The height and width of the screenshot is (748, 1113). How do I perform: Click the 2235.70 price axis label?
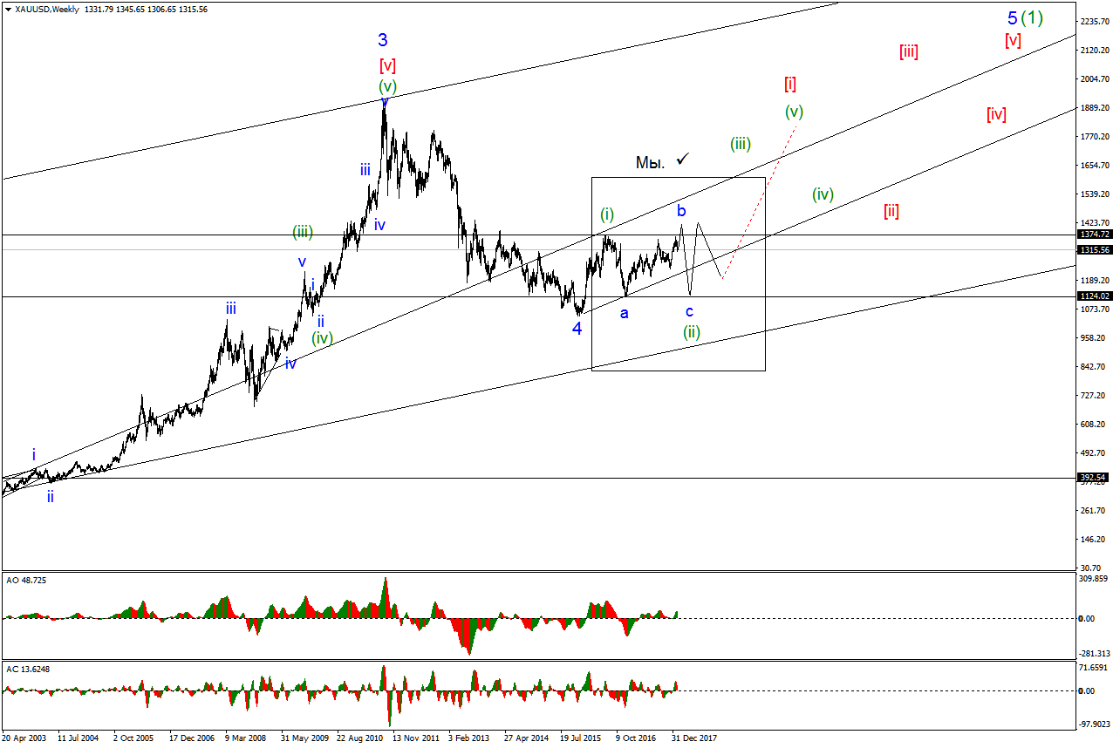coord(1095,22)
